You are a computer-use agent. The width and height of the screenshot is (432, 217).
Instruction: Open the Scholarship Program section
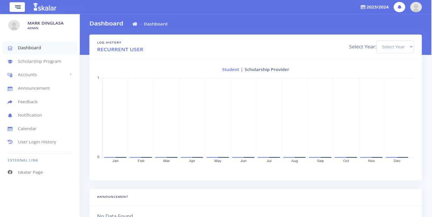pos(39,61)
